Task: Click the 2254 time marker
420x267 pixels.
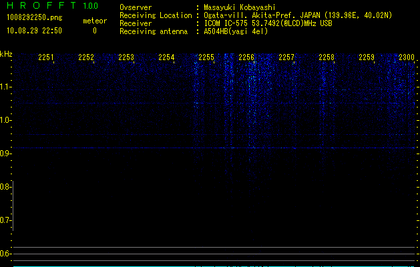Action: pos(166,57)
